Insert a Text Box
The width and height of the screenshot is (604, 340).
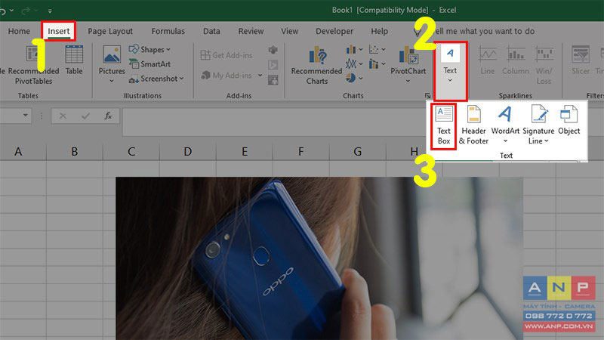(444, 125)
